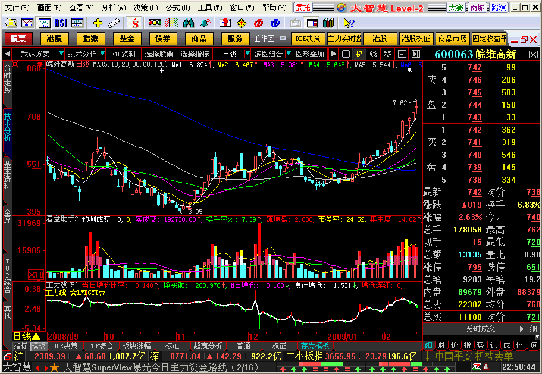The image size is (542, 374).
Task: Click the blue circular phi icon
Action: pos(275,23)
